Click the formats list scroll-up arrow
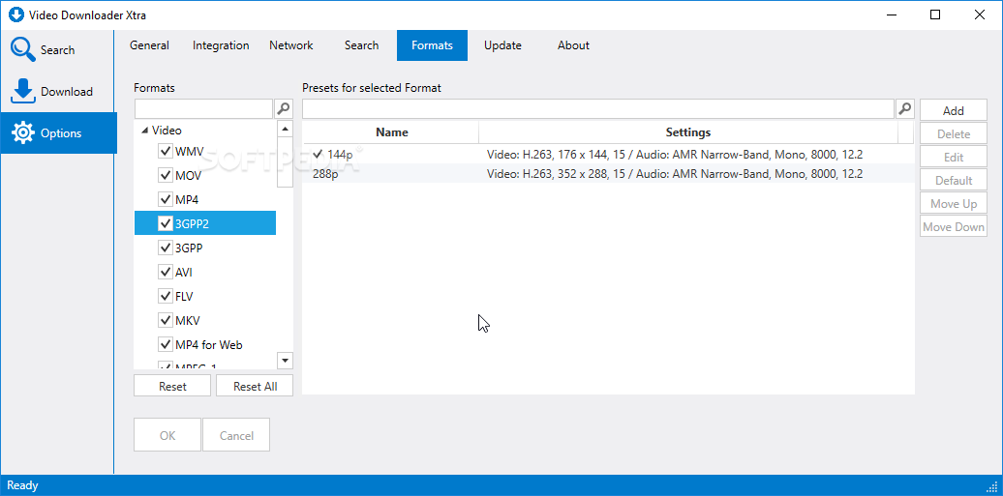 click(286, 130)
